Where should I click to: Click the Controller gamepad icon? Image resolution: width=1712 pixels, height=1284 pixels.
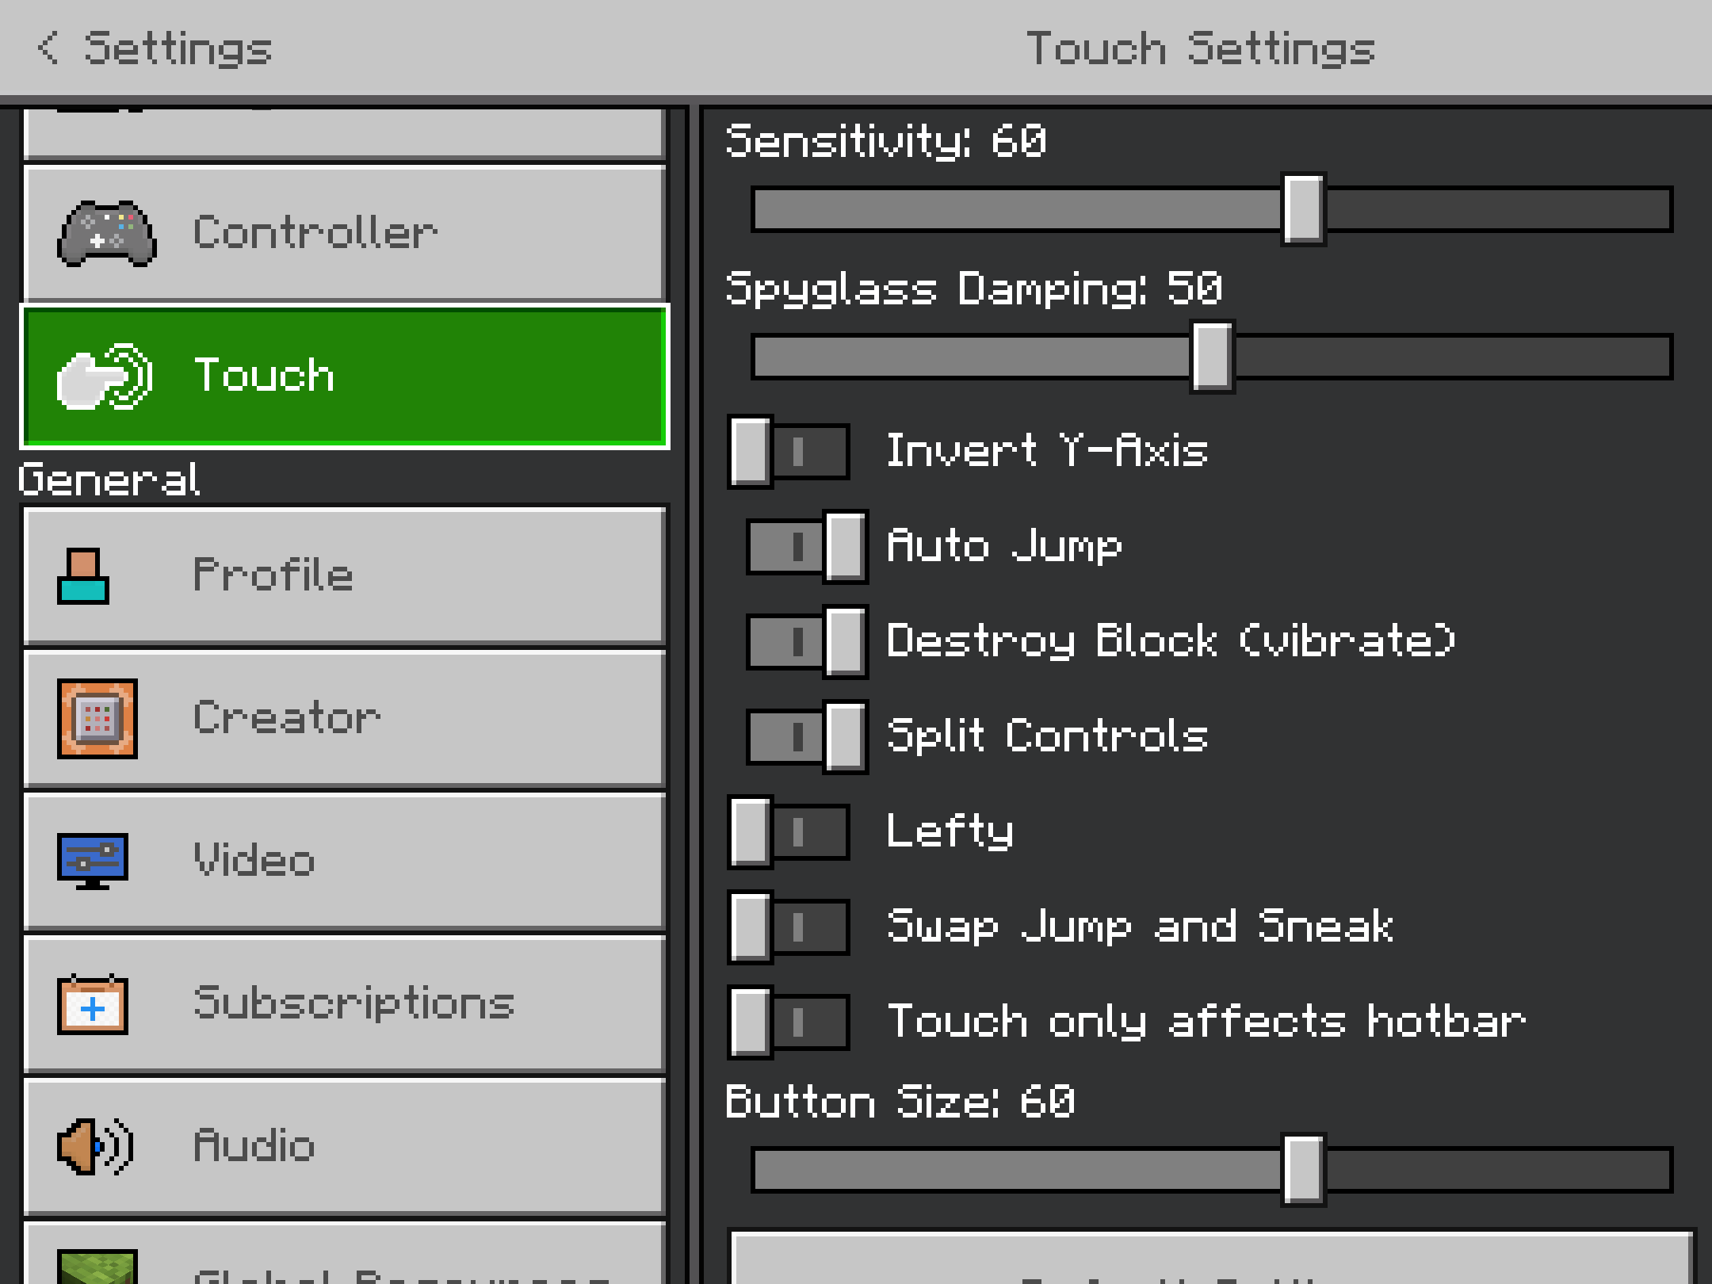[106, 233]
